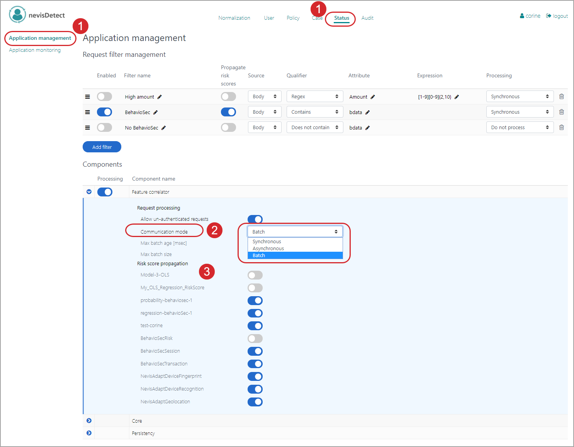Switch to the Policy tab
Image resolution: width=574 pixels, height=447 pixels.
[x=293, y=18]
